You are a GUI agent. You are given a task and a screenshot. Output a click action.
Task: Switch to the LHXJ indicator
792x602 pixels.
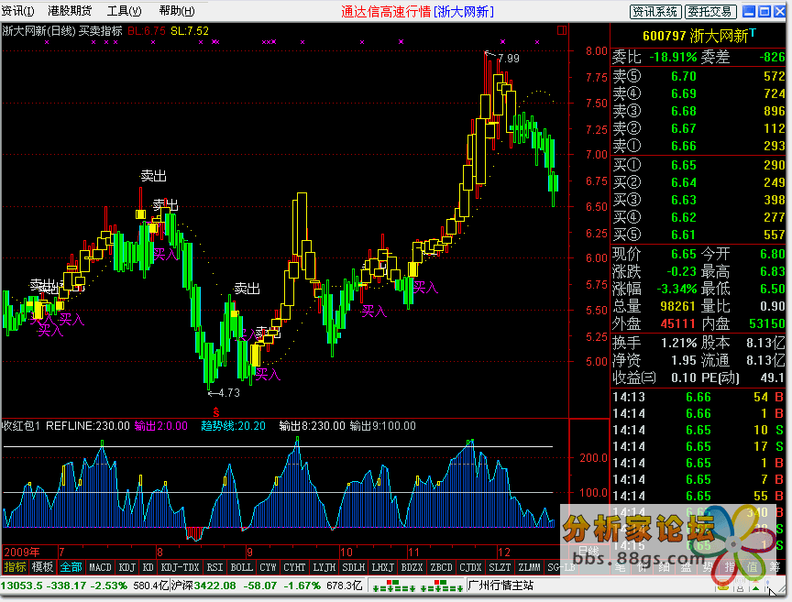coord(382,567)
